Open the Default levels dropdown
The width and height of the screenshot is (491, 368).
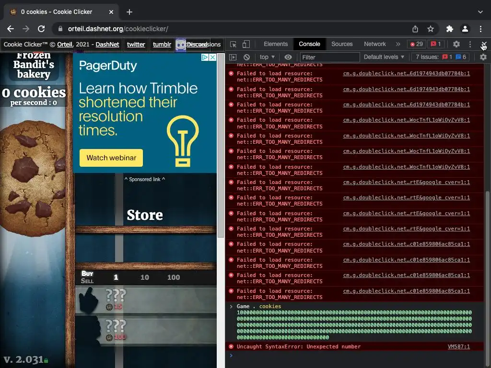[x=384, y=57]
